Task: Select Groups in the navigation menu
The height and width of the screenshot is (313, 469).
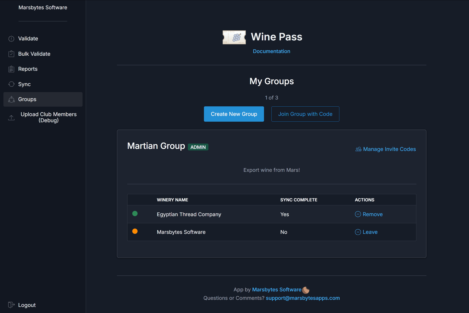Action: coord(27,99)
